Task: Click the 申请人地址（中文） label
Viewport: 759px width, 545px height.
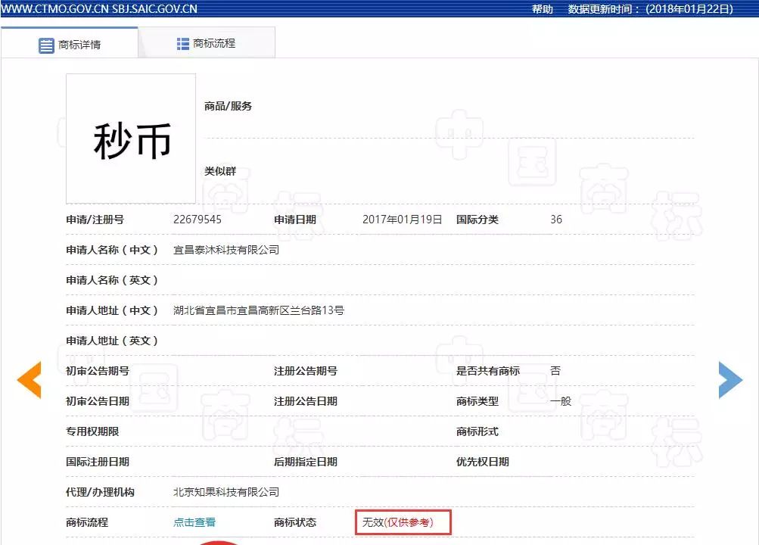Action: [x=112, y=310]
